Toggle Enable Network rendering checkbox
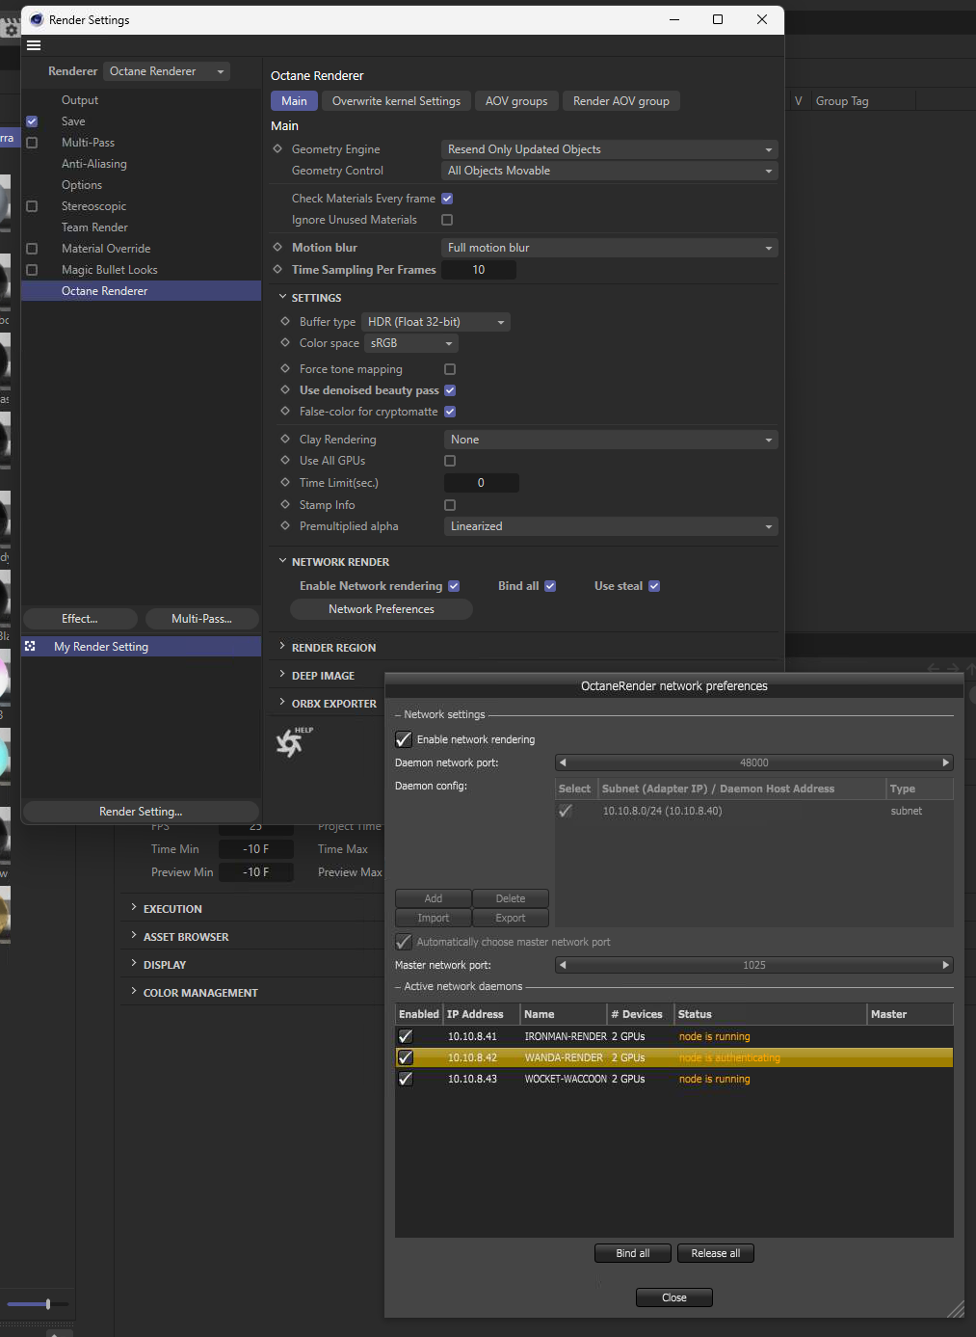The height and width of the screenshot is (1337, 976). pyautogui.click(x=454, y=586)
